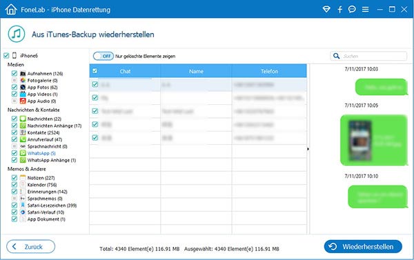Click the Kontakte icon

coord(23,132)
